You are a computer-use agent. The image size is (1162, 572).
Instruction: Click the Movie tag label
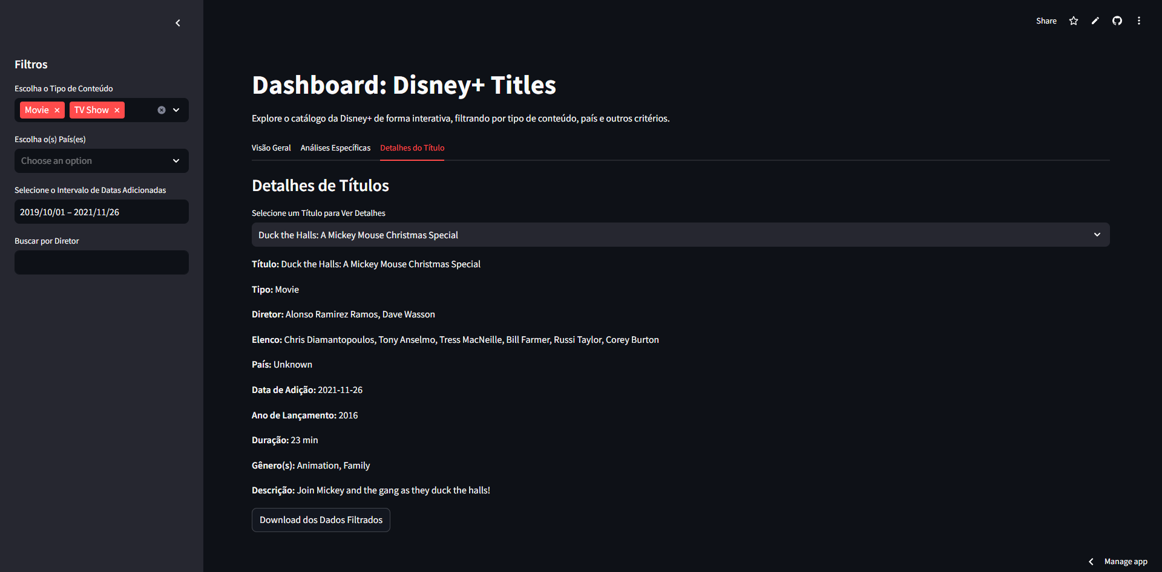click(37, 110)
